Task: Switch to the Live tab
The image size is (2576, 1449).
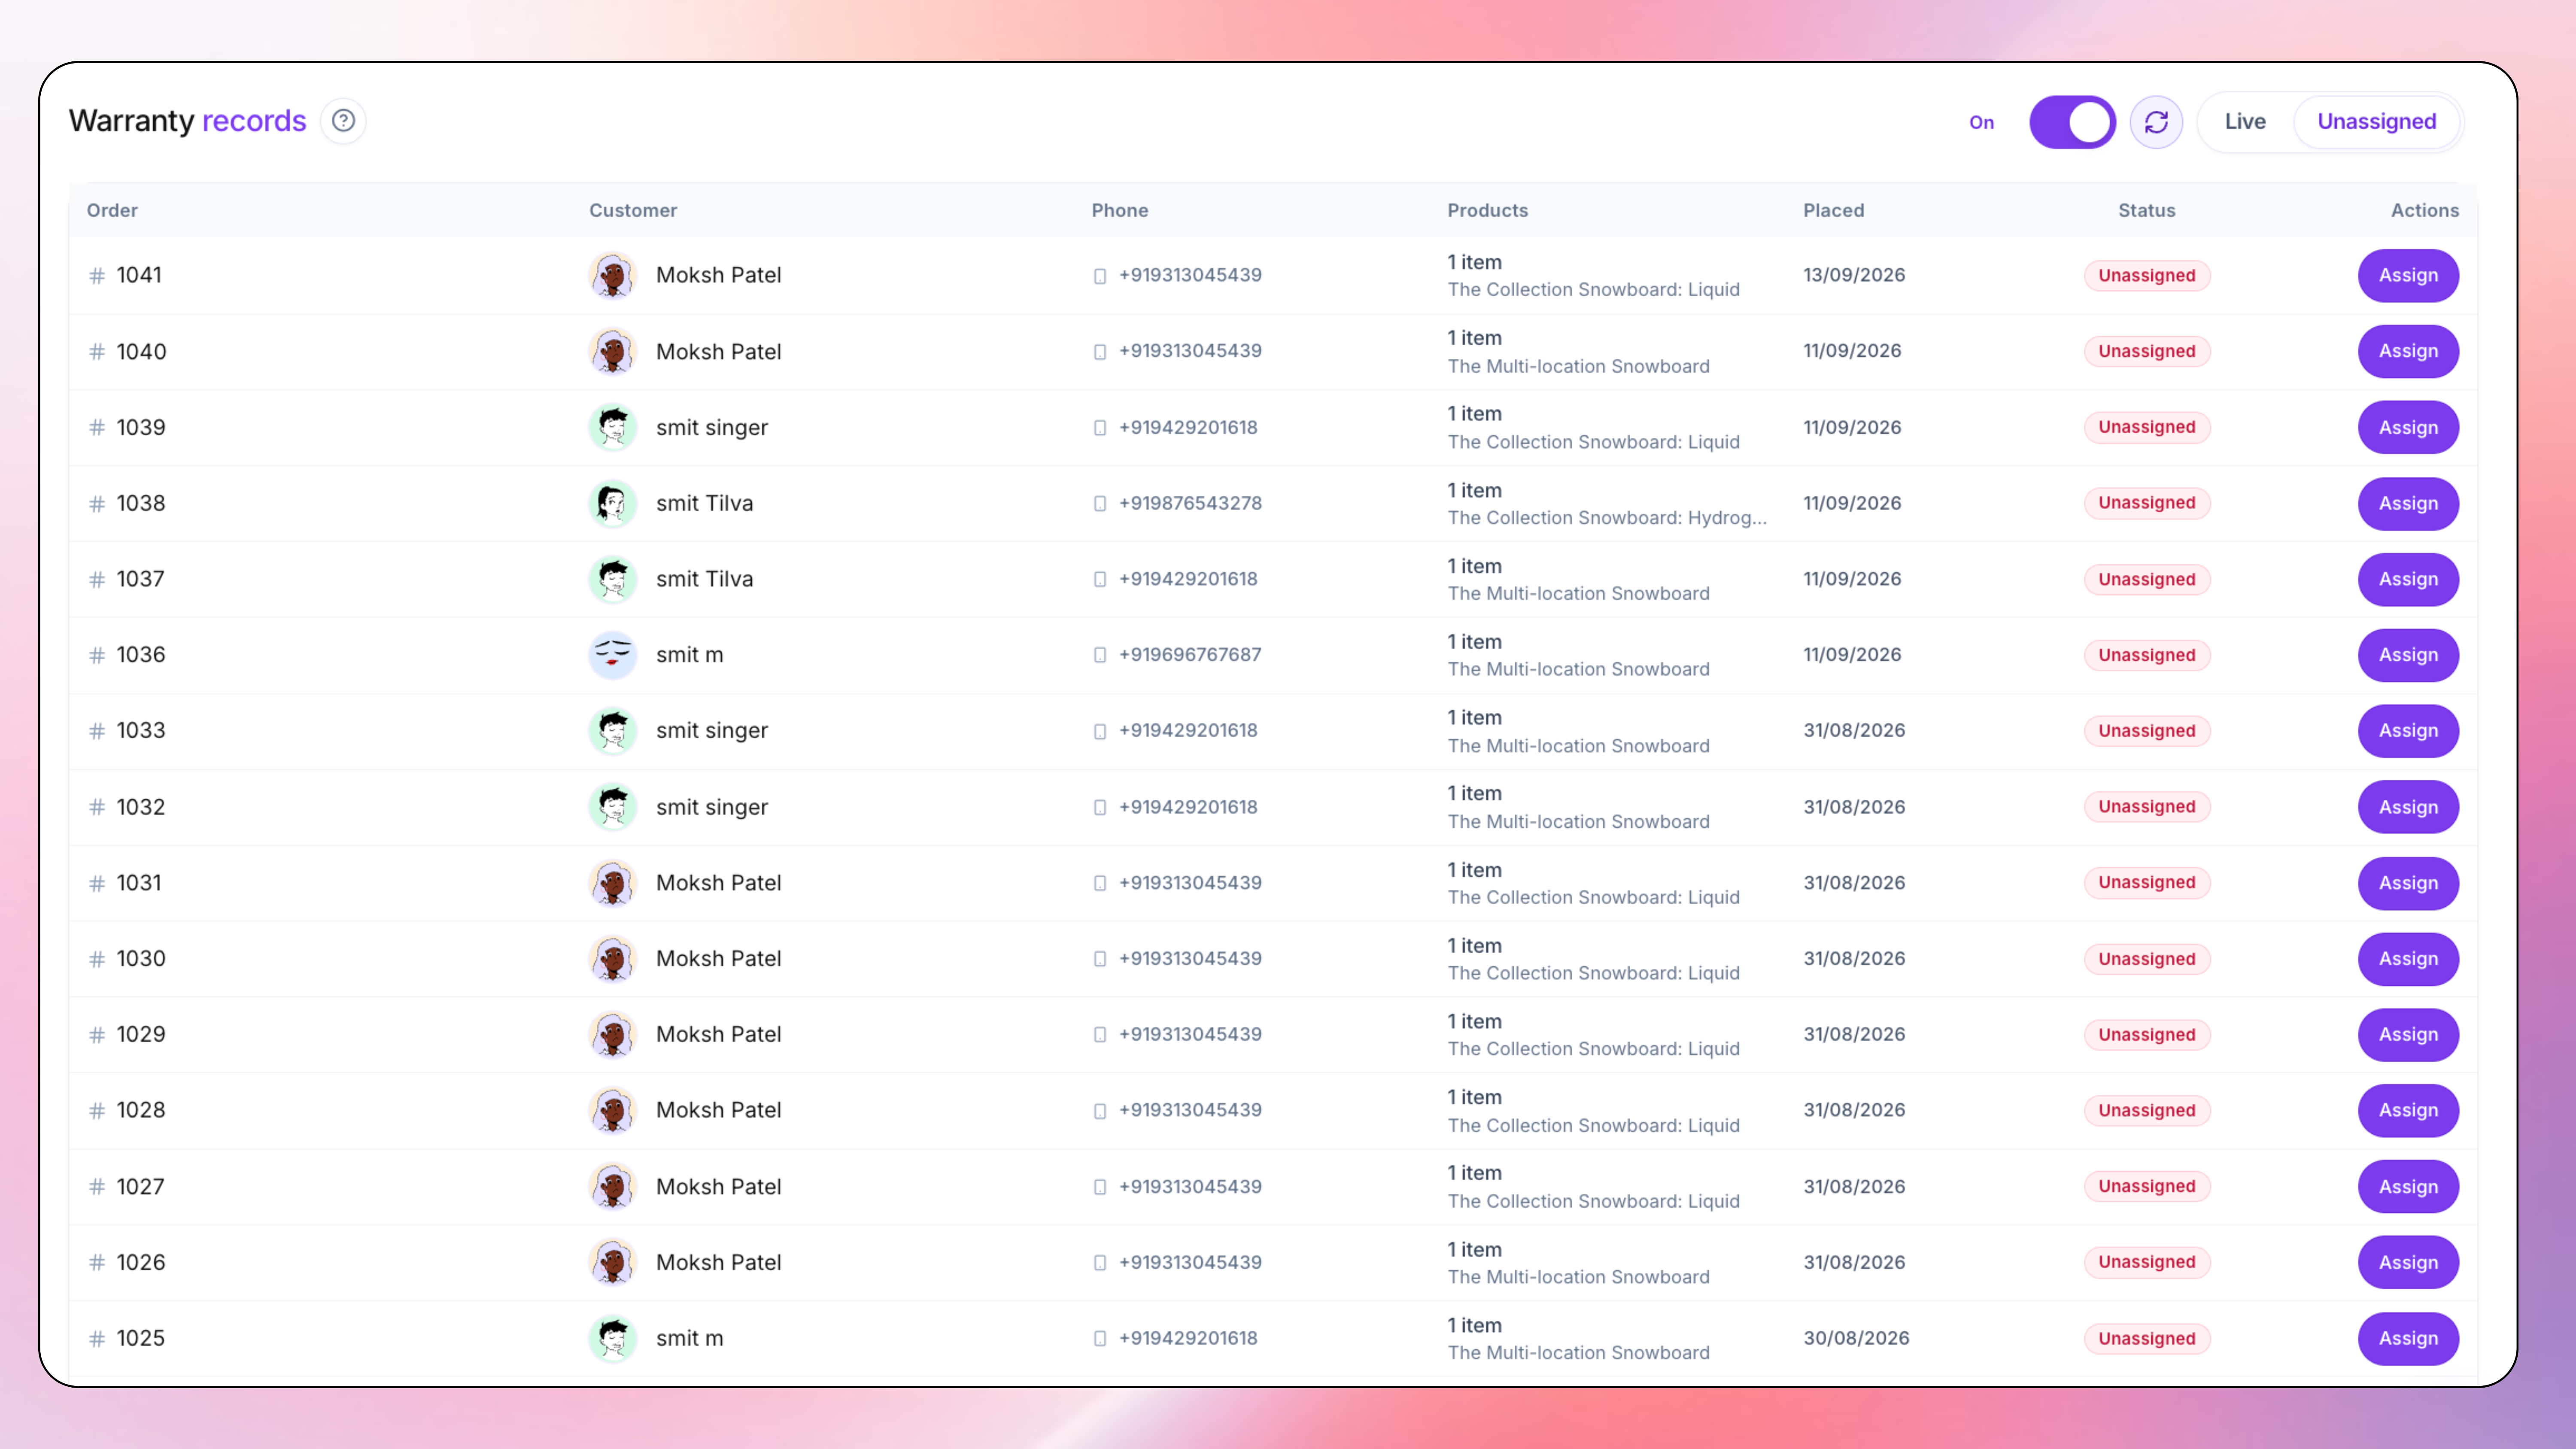Action: pos(2245,121)
